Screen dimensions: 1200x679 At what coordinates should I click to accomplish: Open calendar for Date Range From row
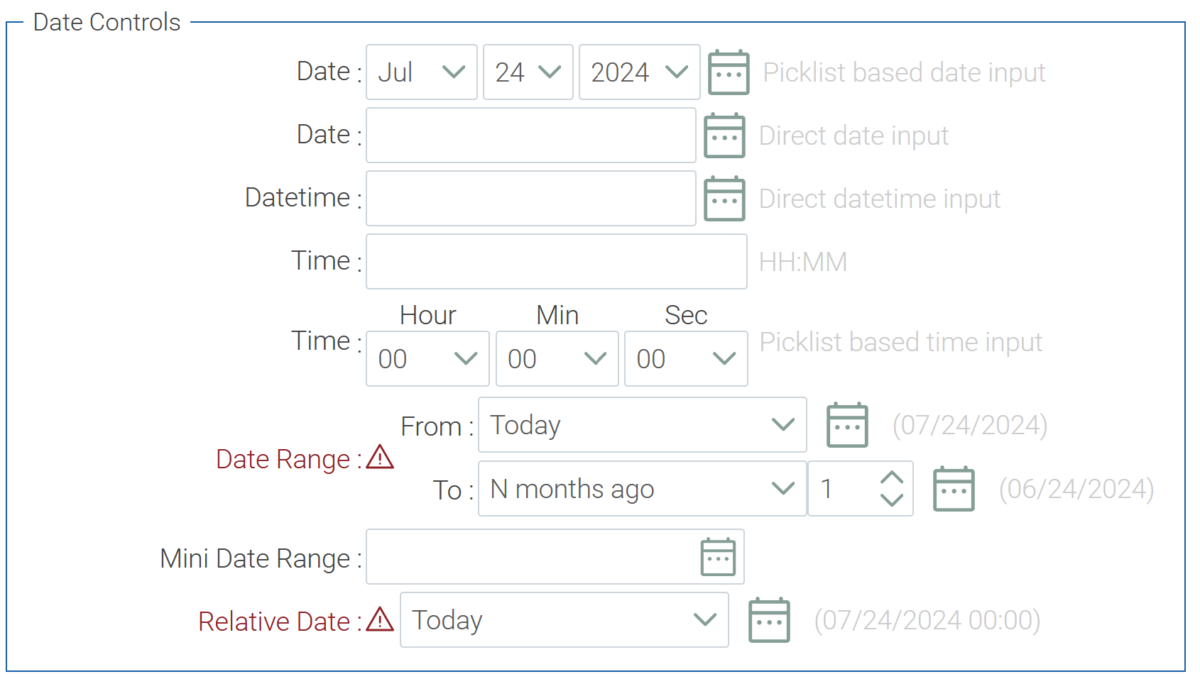[847, 425]
